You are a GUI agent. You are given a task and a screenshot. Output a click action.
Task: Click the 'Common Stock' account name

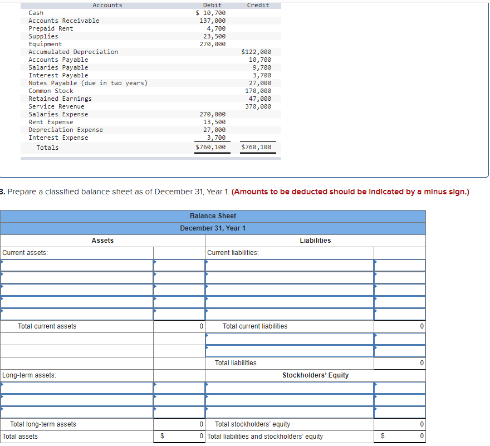pos(51,91)
